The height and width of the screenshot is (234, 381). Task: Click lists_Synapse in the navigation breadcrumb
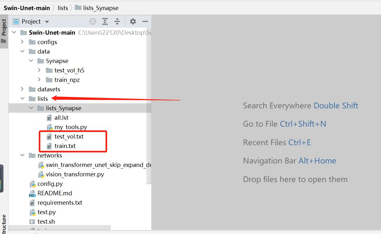[x=101, y=8]
